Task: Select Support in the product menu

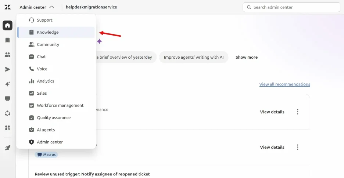Action: pyautogui.click(x=56, y=20)
